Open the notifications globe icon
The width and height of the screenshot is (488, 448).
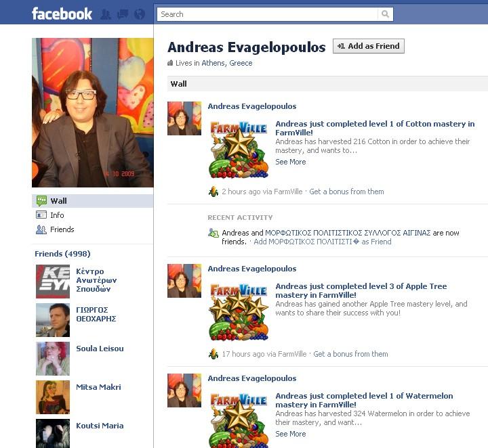[140, 14]
